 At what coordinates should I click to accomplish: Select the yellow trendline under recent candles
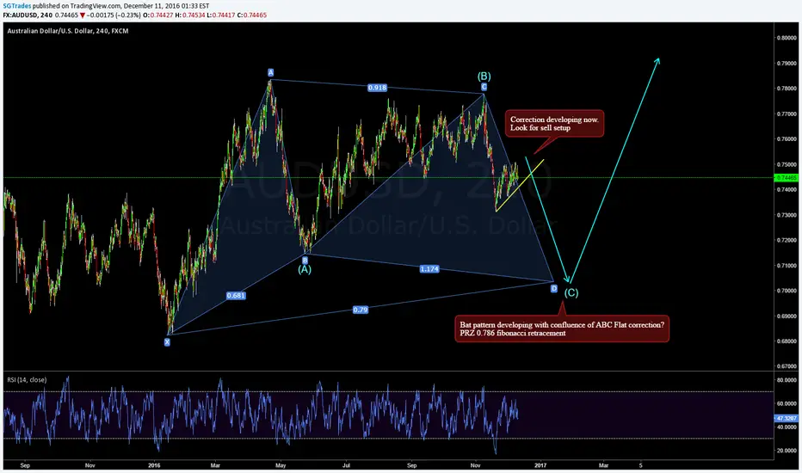(520, 186)
